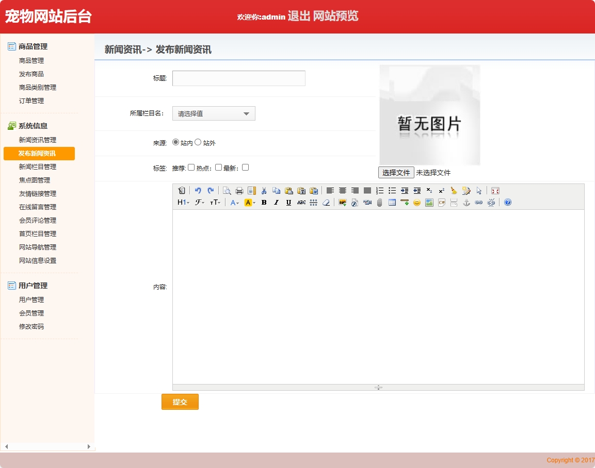Click the Paste from Word icon

(314, 191)
